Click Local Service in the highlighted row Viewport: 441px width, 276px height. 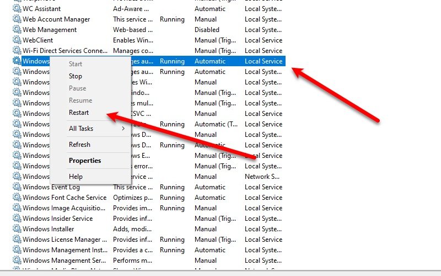(x=263, y=61)
